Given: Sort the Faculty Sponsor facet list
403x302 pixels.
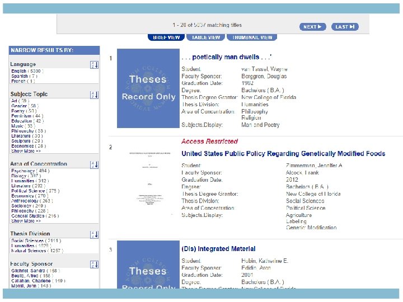Looking at the screenshot, I should tap(95, 265).
